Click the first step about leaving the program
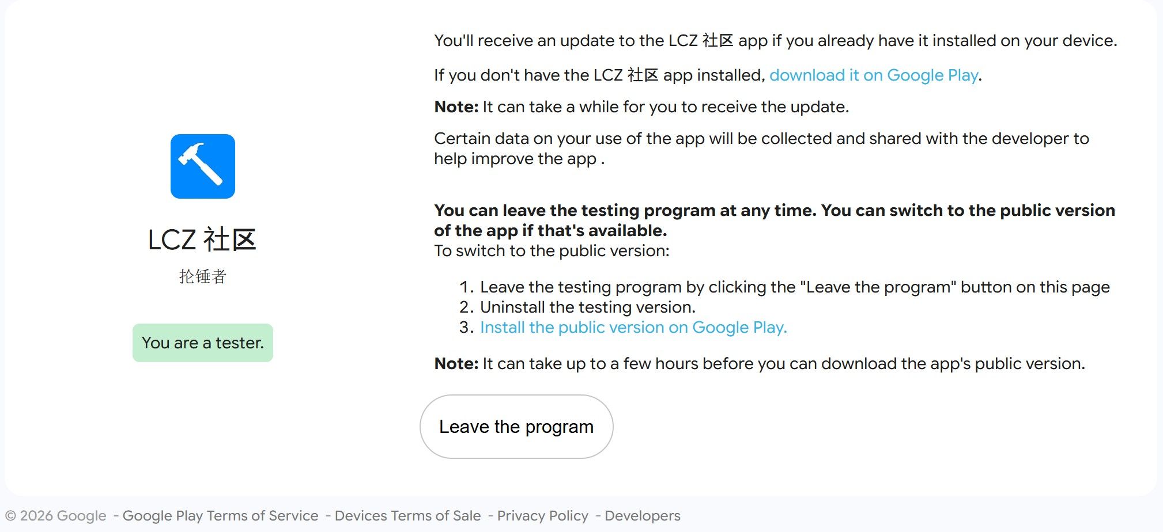 [x=795, y=287]
